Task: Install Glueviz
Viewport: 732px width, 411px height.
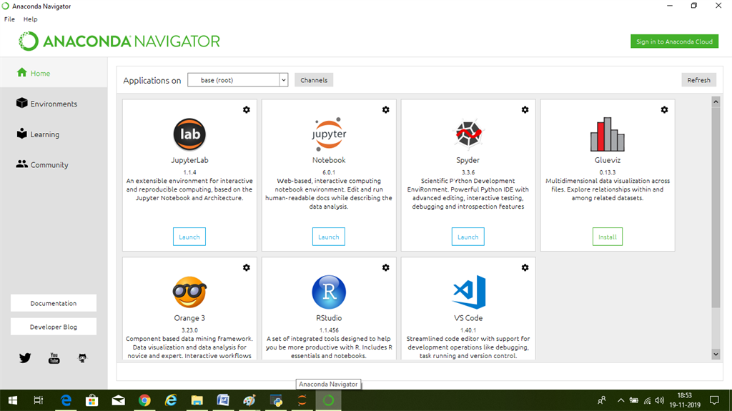Action: pos(608,237)
